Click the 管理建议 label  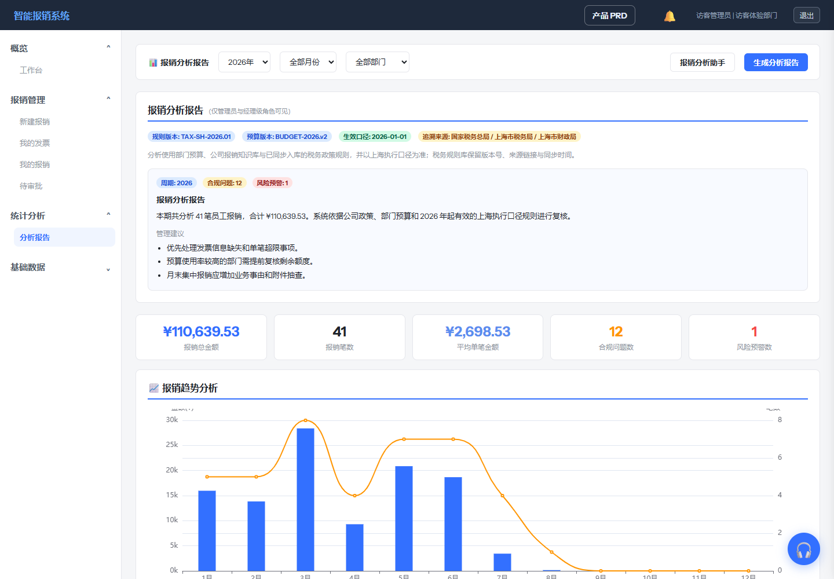click(x=170, y=234)
